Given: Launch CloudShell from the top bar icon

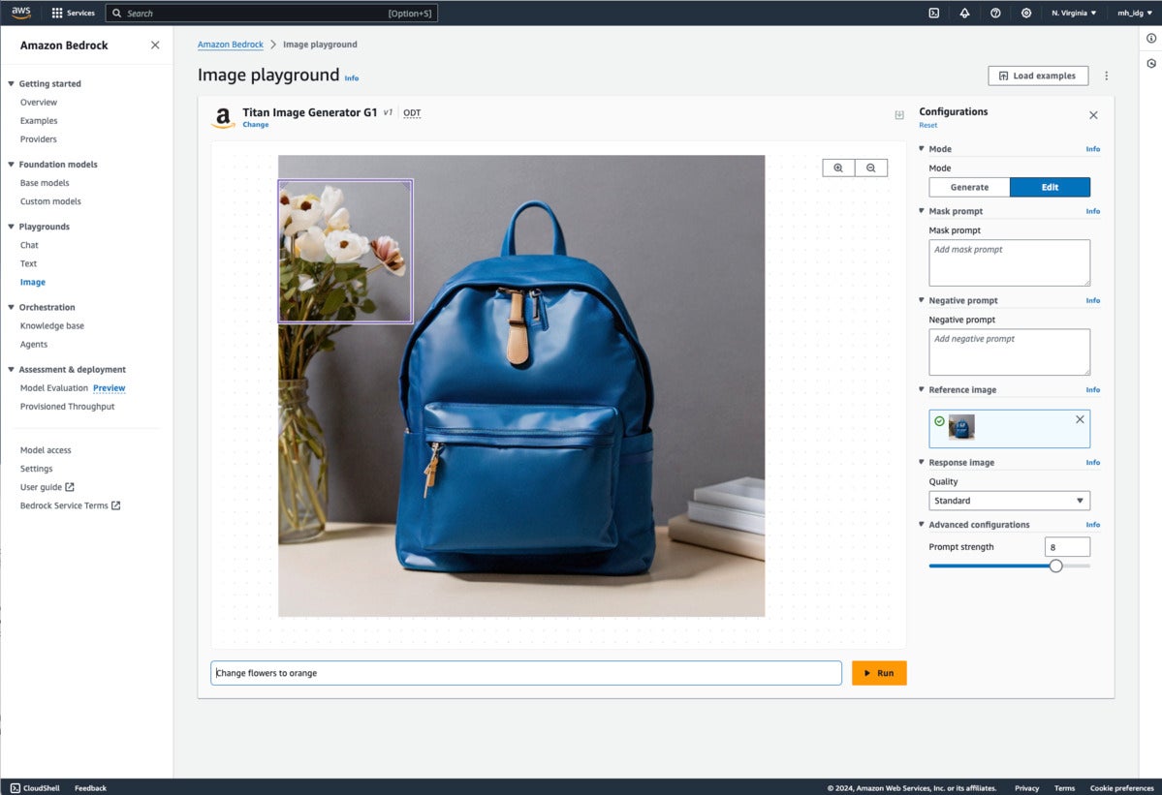Looking at the screenshot, I should click(933, 13).
